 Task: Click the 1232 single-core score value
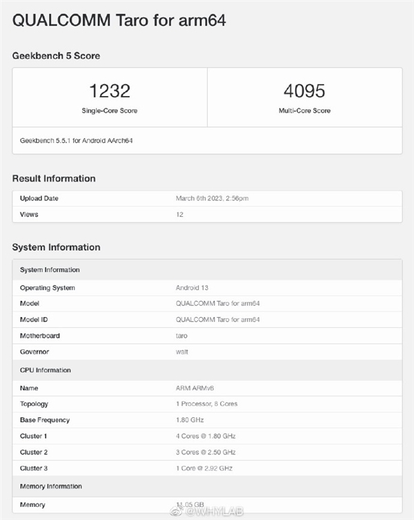[110, 91]
